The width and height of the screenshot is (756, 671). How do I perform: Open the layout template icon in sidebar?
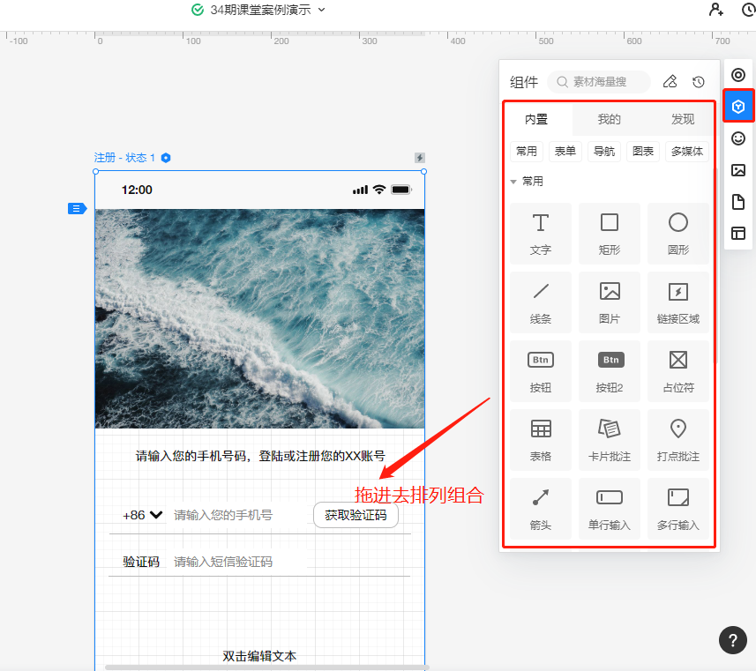pos(738,234)
